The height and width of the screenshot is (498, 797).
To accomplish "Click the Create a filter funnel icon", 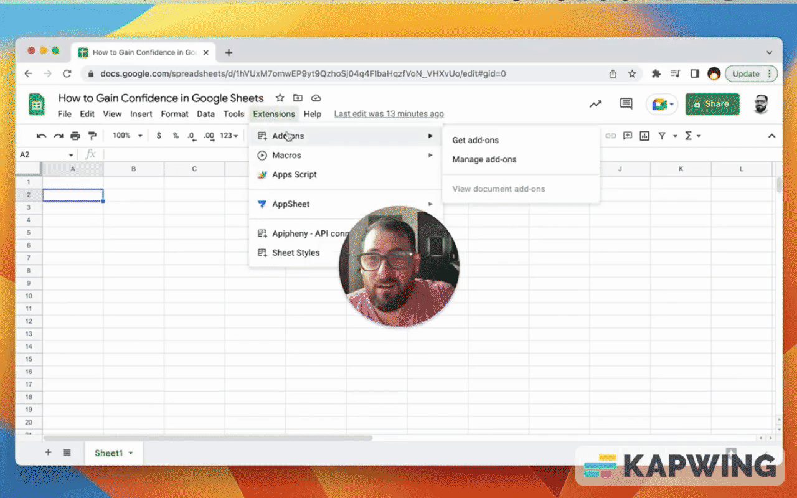I will point(662,136).
